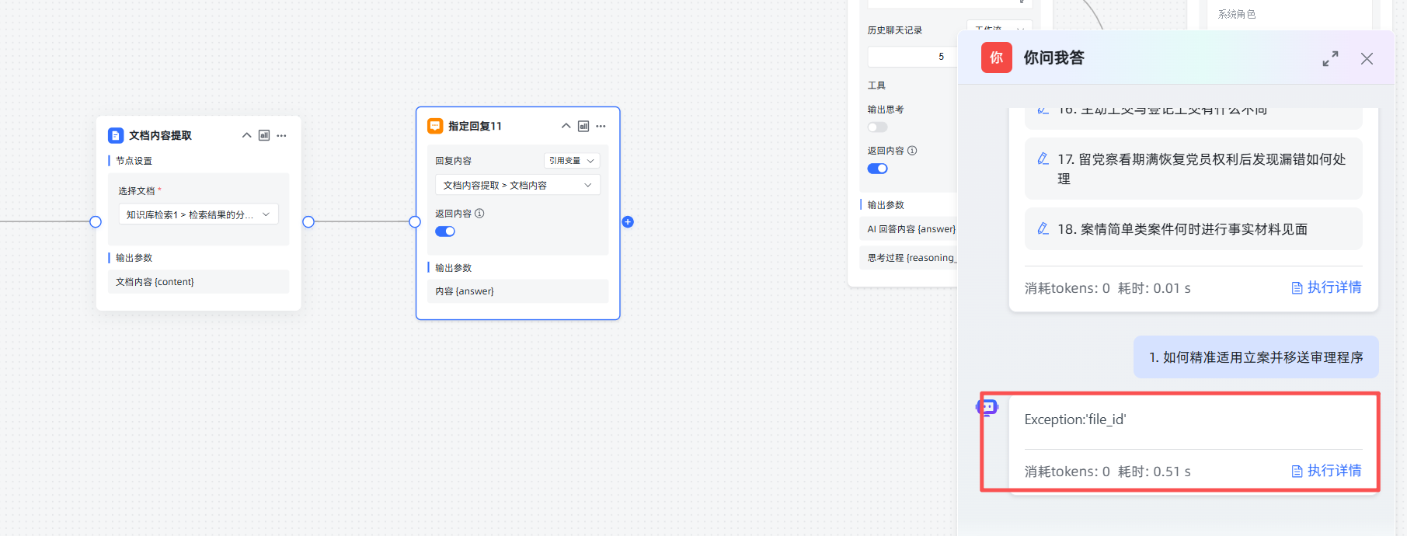Open run stats icon on 指定回复11 node
Viewport: 1407px width, 536px height.
(x=583, y=126)
